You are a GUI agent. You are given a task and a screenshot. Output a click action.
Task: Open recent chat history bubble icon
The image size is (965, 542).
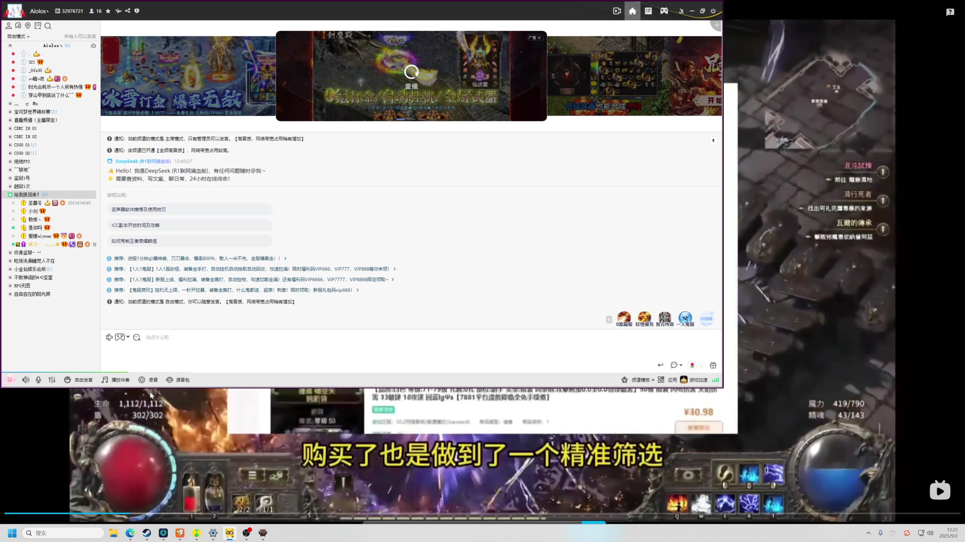18,26
